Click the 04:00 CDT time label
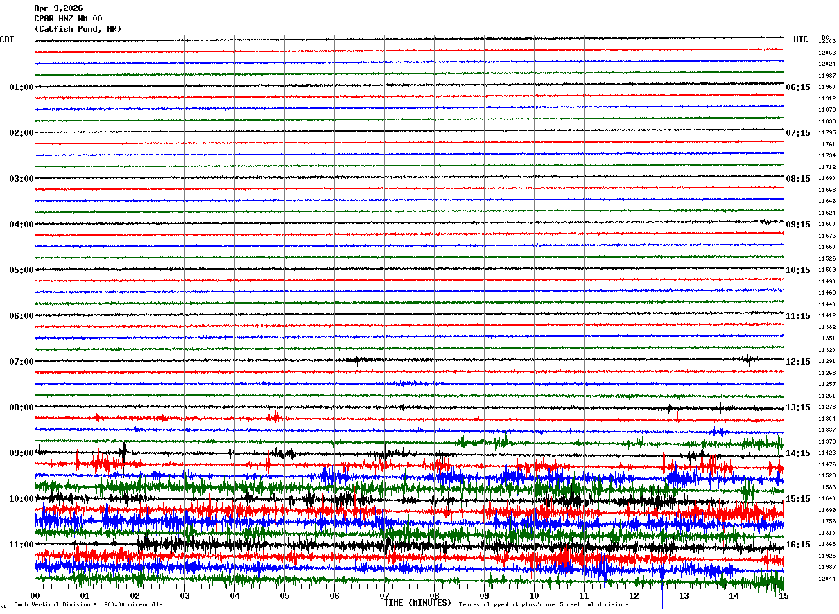The width and height of the screenshot is (839, 614). tap(21, 225)
